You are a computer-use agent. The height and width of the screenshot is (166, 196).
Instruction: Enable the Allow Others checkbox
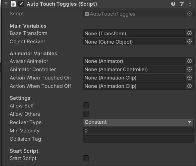point(86,114)
